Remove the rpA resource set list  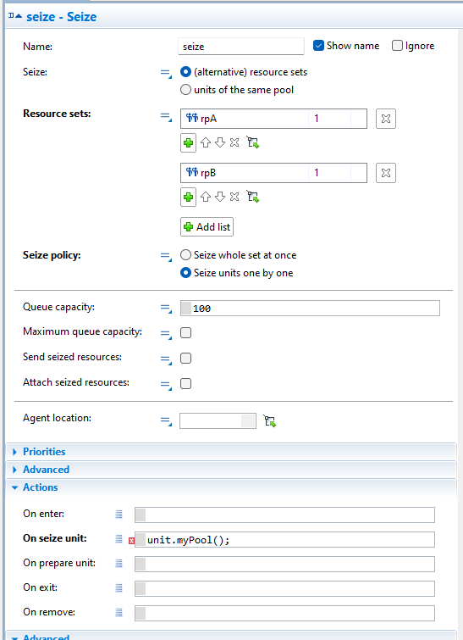coord(386,119)
